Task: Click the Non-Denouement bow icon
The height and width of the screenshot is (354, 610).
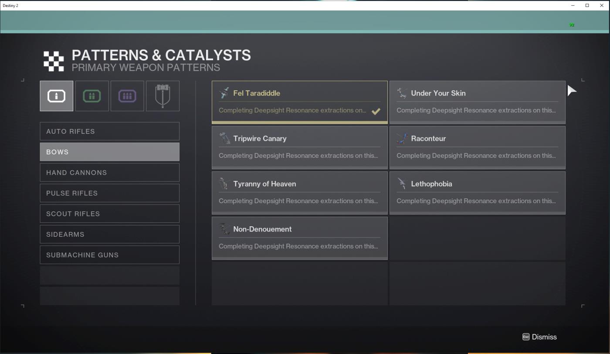Action: (x=224, y=229)
